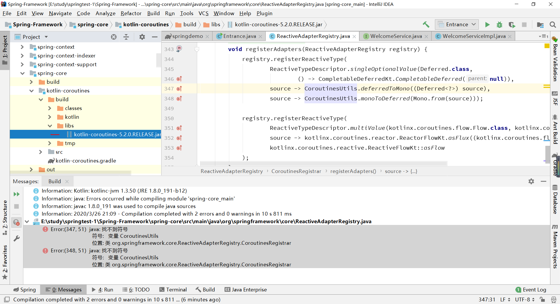Click breakpoint icon on line 347 gutter

coord(179,89)
